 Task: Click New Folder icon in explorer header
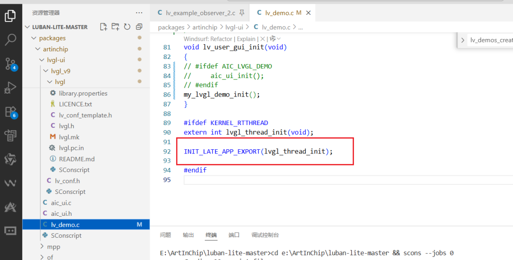tap(115, 27)
